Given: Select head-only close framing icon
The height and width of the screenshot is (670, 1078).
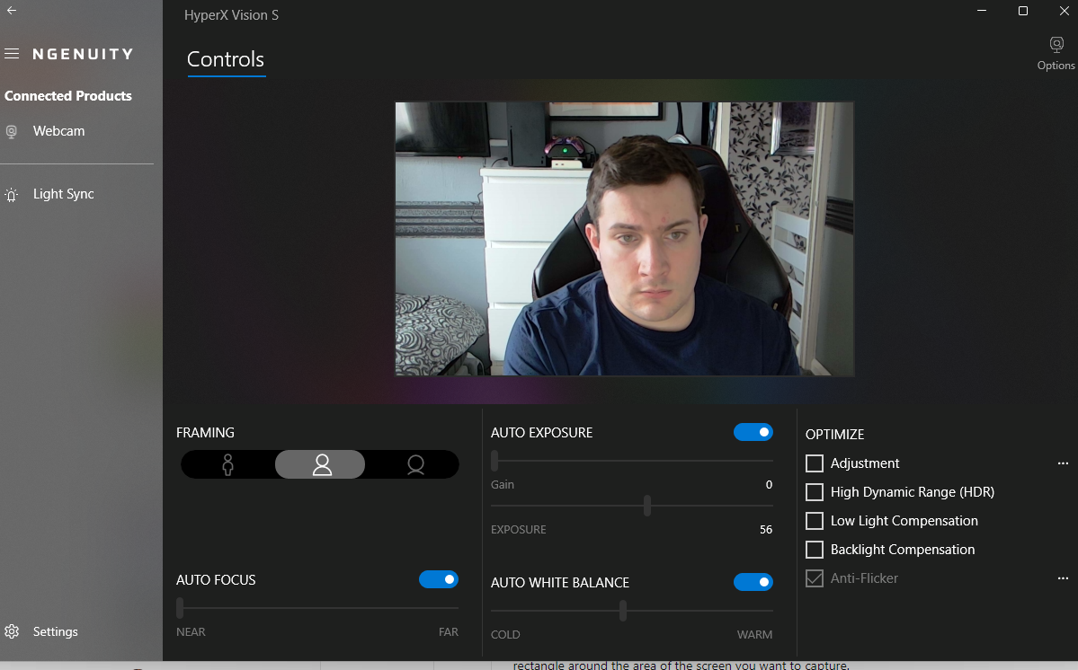Looking at the screenshot, I should pos(415,464).
